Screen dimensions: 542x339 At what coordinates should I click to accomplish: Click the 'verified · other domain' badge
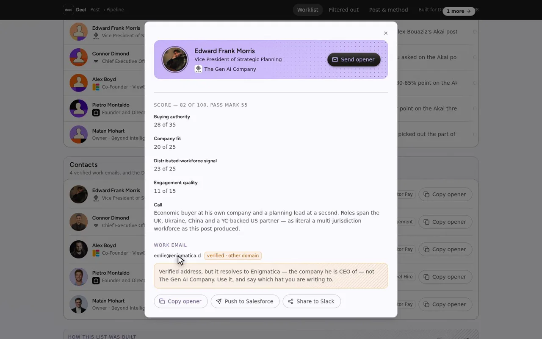233,256
